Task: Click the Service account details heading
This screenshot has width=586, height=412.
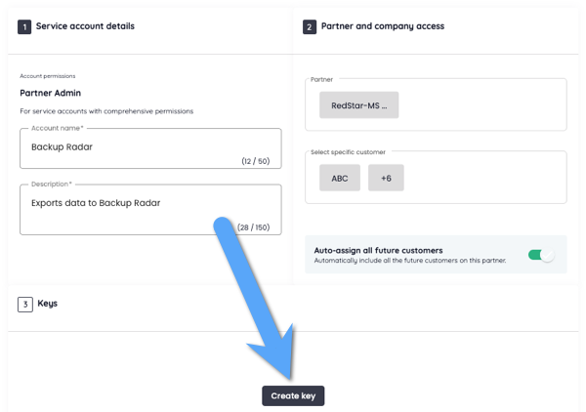Action: tap(85, 26)
